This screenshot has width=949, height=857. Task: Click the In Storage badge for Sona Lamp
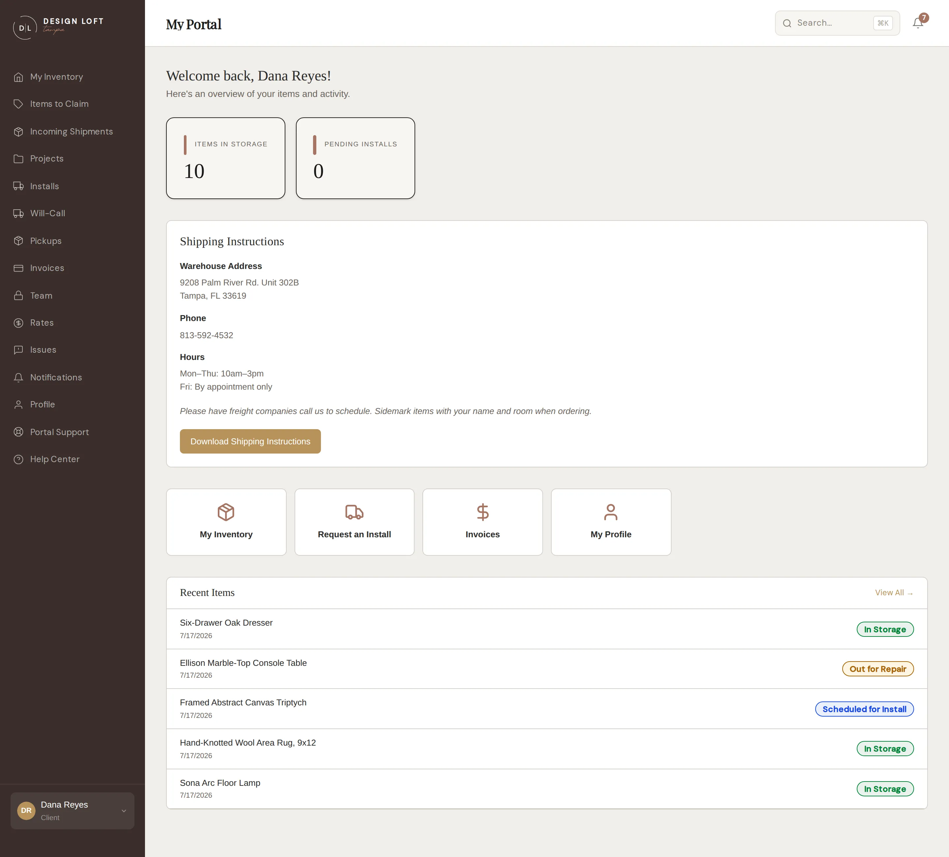coord(885,789)
